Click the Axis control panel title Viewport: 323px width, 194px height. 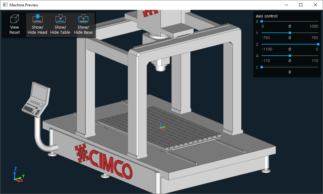coord(266,16)
